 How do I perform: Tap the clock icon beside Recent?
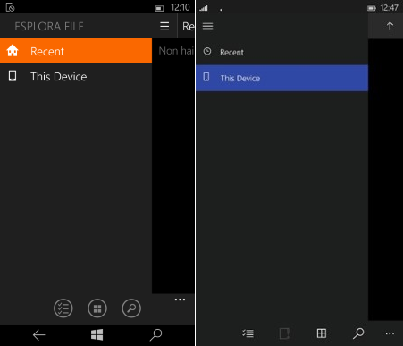[x=207, y=52]
